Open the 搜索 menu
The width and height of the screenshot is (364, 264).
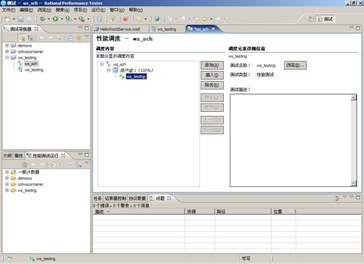[x=63, y=10]
